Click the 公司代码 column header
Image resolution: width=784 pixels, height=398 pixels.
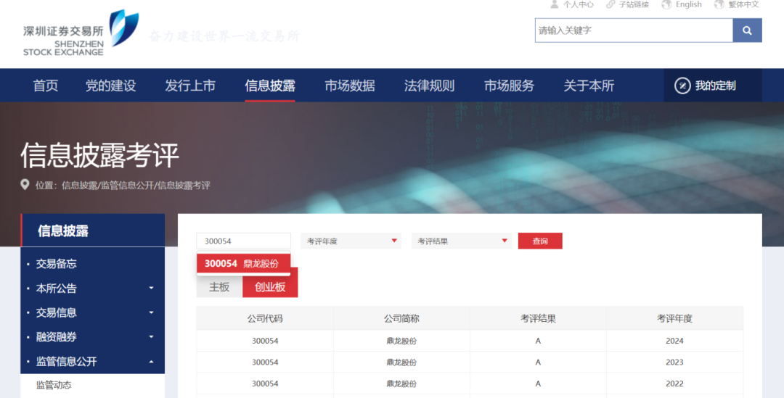coord(265,318)
